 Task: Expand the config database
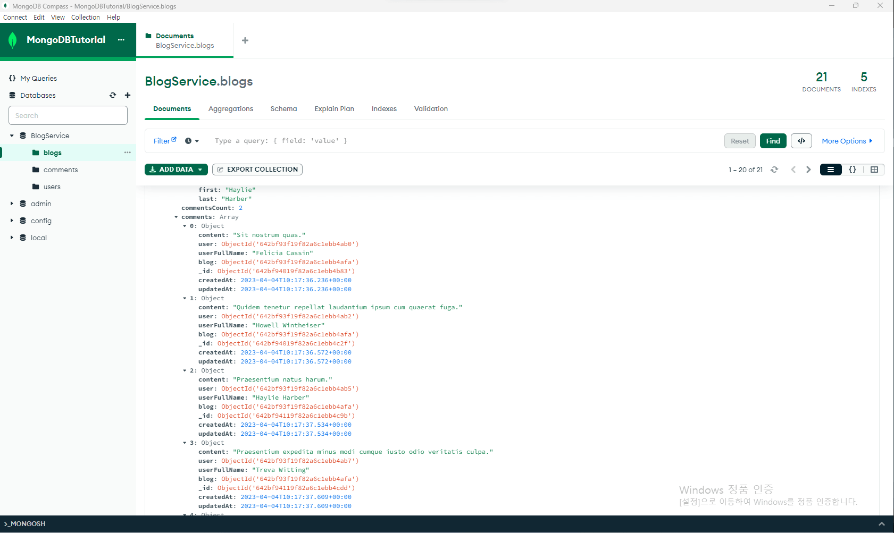pos(12,221)
